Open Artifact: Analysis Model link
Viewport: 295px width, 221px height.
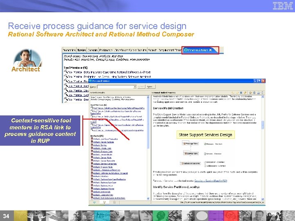click(x=103, y=167)
